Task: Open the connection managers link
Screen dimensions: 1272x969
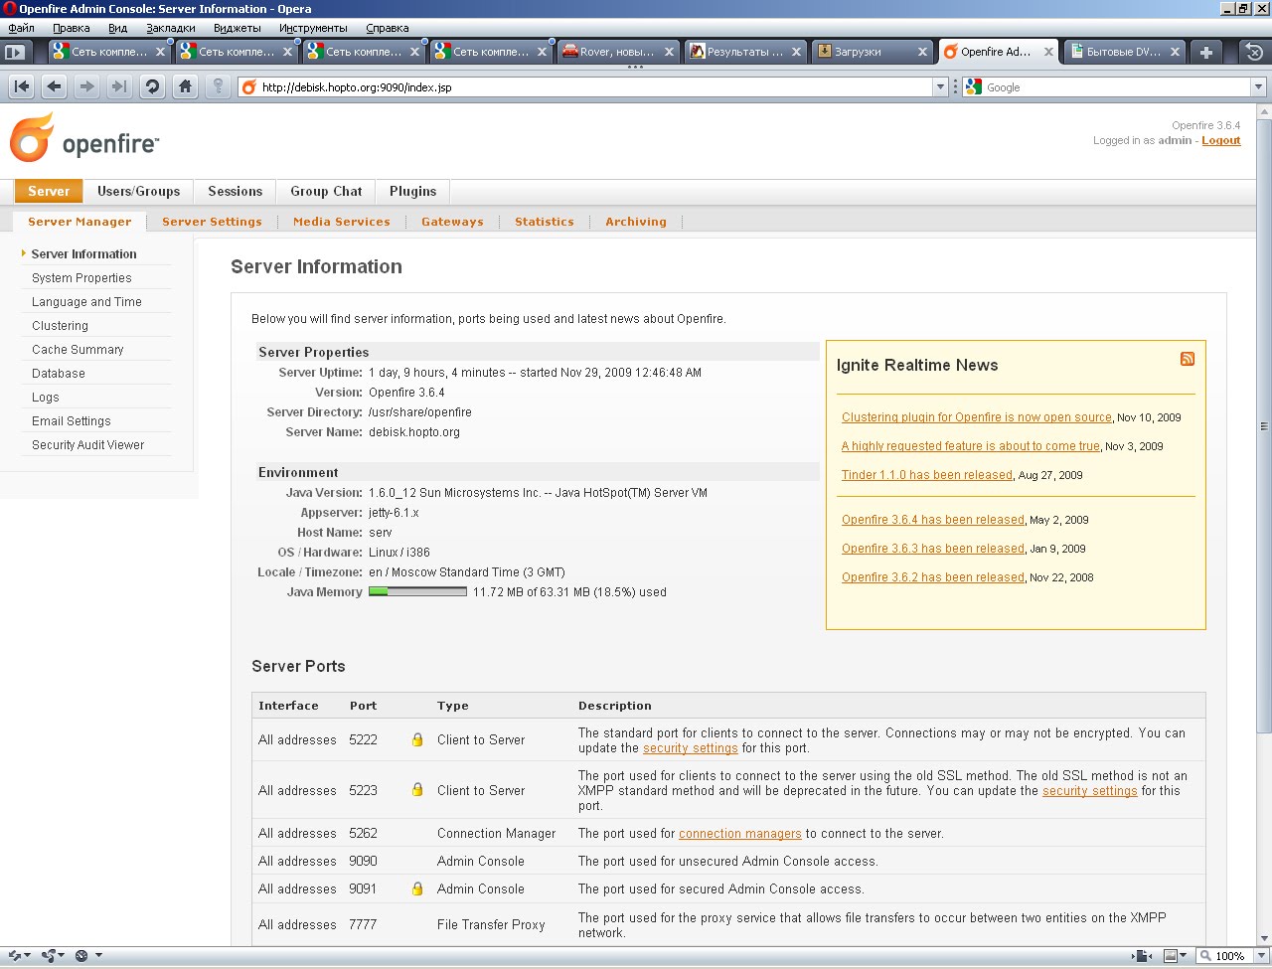Action: [x=740, y=834]
